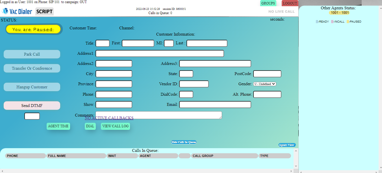
Task: Open Transfer Or Conference options
Action: click(x=32, y=68)
